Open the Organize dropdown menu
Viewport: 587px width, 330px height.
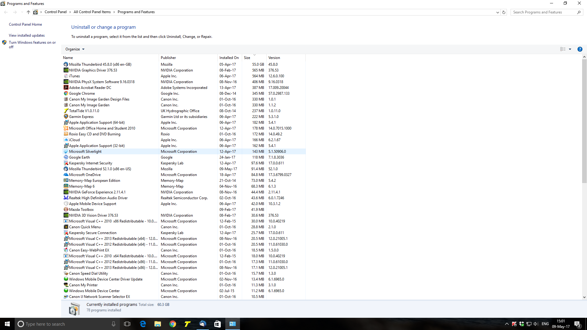75,49
